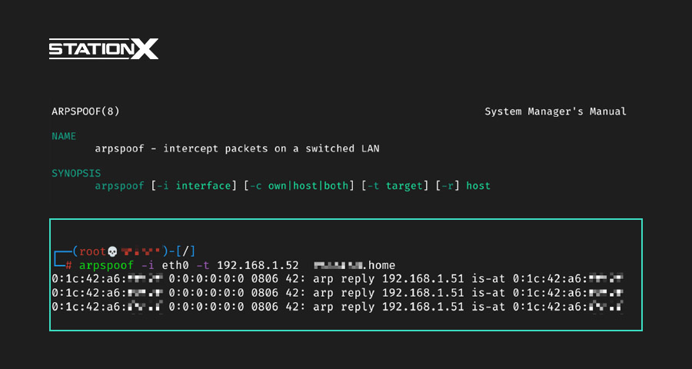Image resolution: width=692 pixels, height=369 pixels.
Task: Click the "-r" flag in the synopsis
Action: tap(447, 185)
